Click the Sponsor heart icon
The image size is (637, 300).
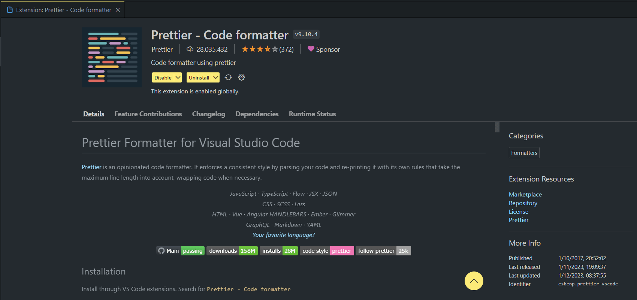pos(311,49)
